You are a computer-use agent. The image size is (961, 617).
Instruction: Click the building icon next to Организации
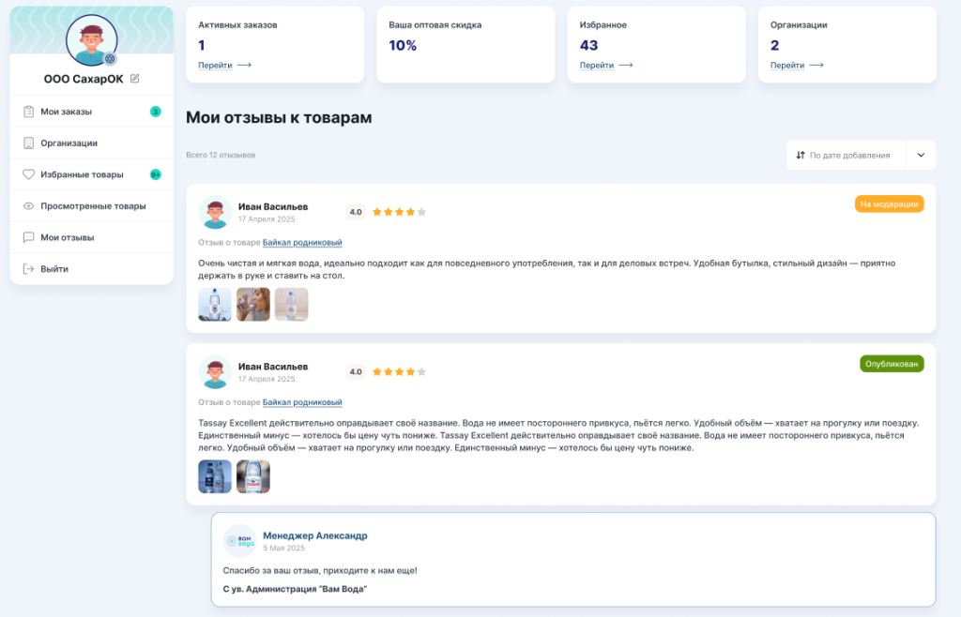click(x=28, y=143)
